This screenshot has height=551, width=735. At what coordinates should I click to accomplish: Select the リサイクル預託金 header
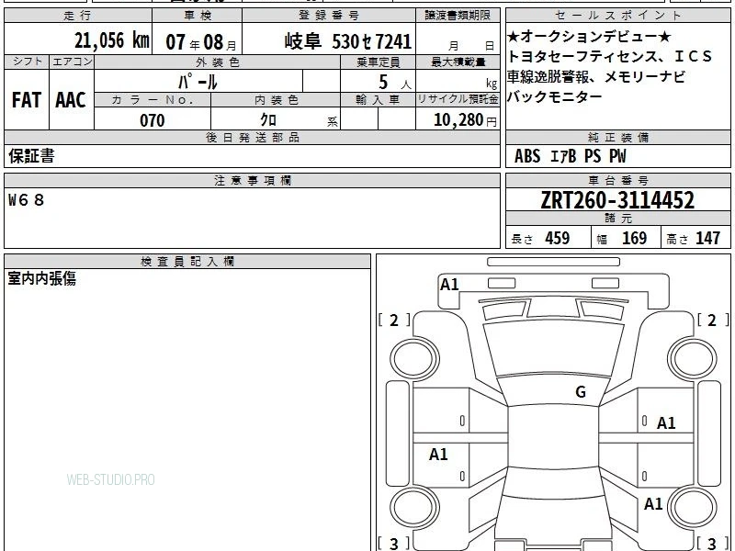(x=458, y=99)
